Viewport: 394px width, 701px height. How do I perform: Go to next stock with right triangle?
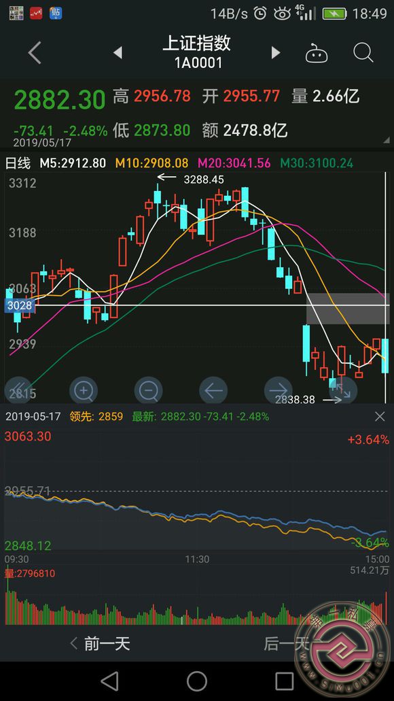click(276, 53)
